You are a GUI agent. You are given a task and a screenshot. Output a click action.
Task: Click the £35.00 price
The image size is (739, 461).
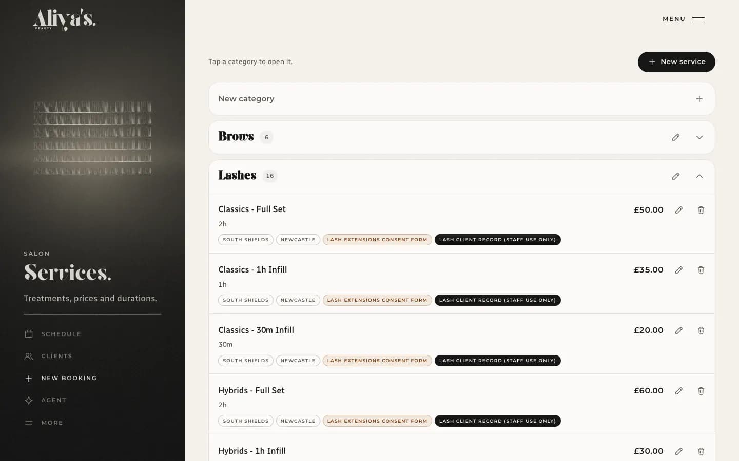pos(649,270)
